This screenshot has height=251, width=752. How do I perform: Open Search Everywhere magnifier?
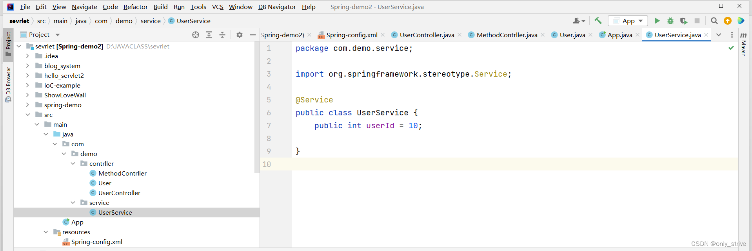tap(714, 21)
